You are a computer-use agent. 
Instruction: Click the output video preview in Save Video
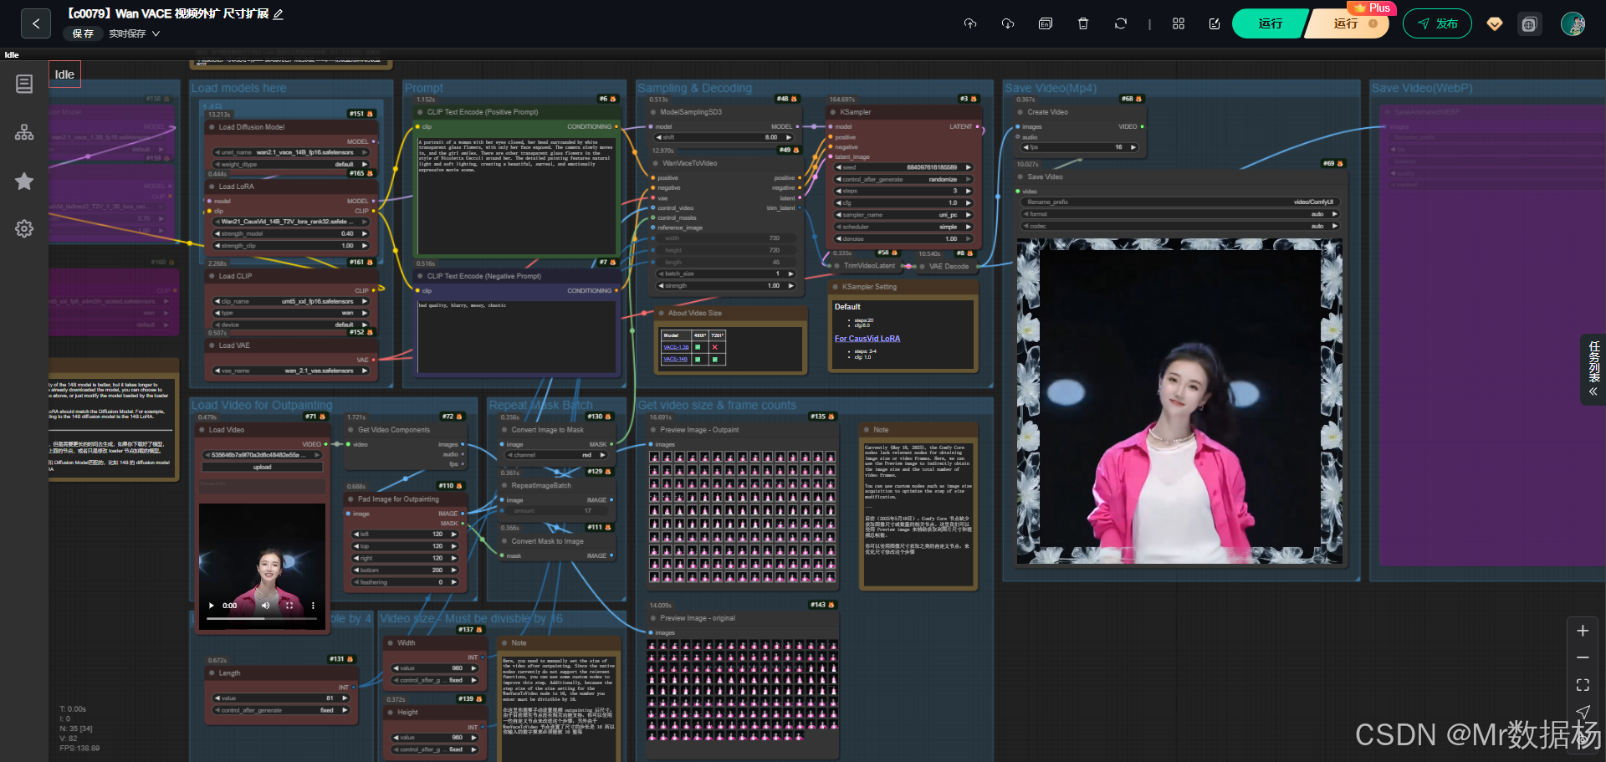point(1179,401)
